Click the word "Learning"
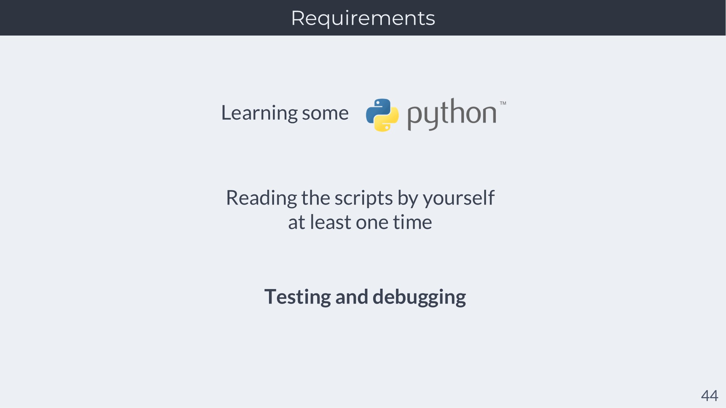This screenshot has width=726, height=408. pos(259,113)
